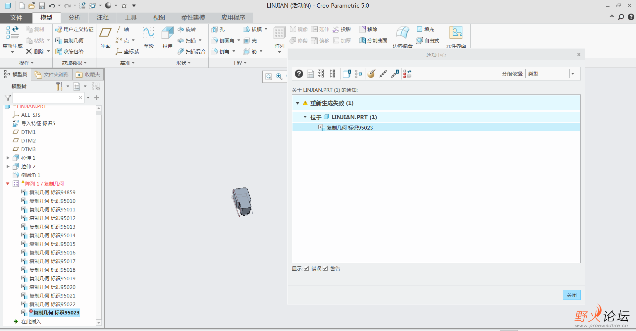Select the Extrude (拉伸) tool
Viewport: 636px width, 331px height.
point(168,37)
